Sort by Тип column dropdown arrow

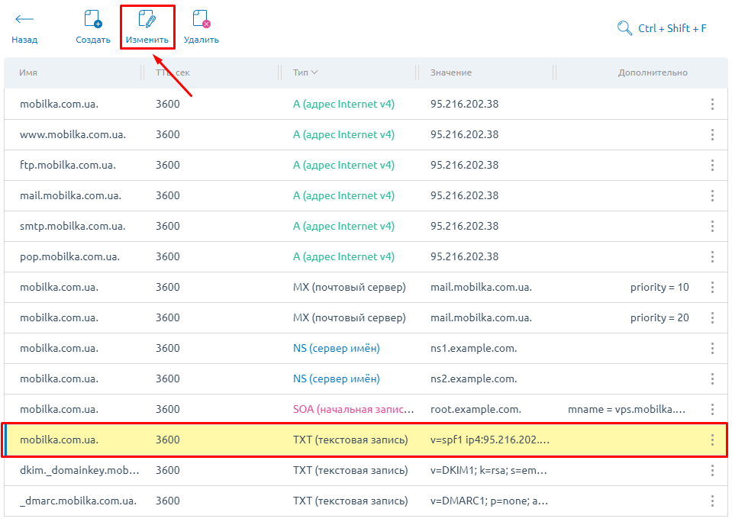pos(314,72)
